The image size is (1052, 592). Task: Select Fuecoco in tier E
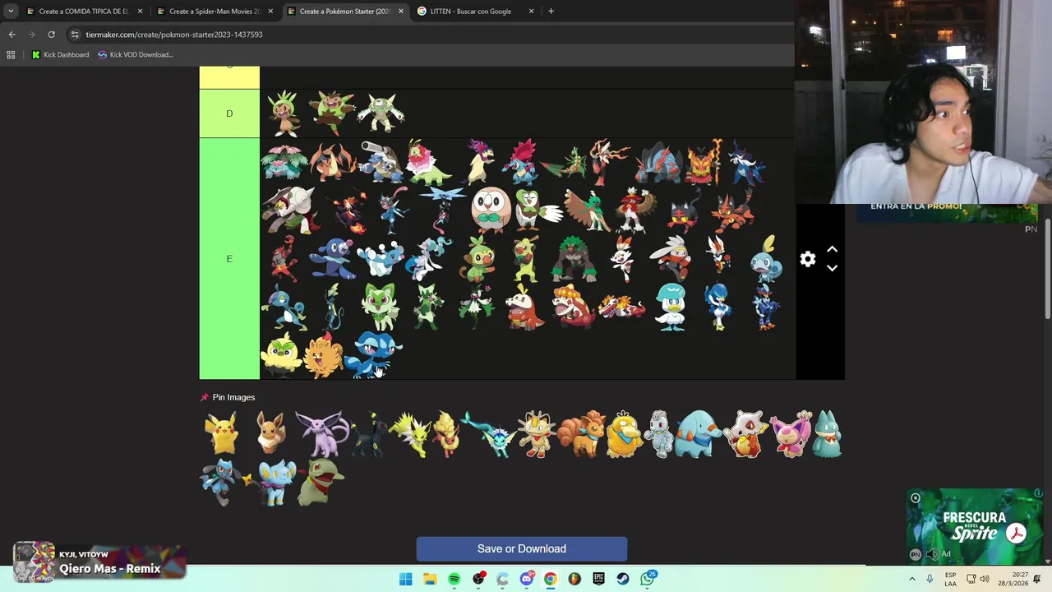(524, 307)
